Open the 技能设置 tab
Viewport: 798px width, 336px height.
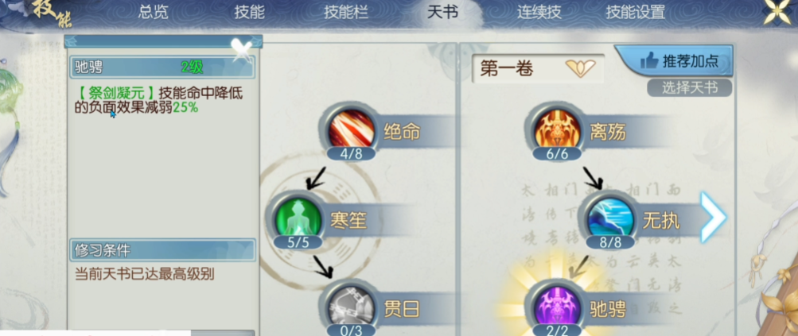click(635, 12)
